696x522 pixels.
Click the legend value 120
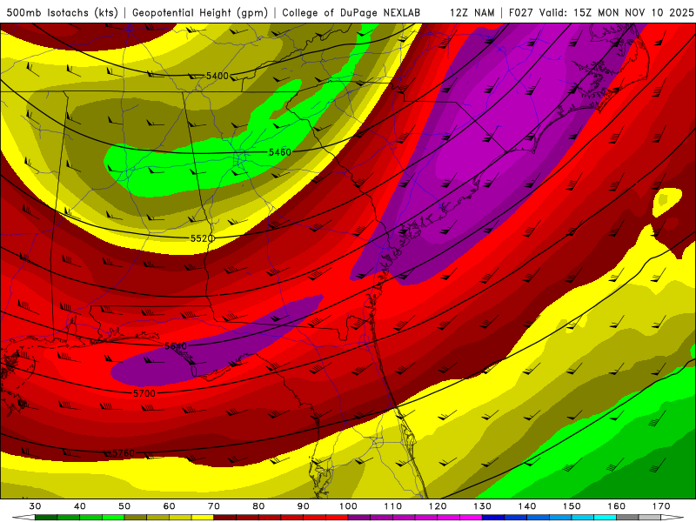tap(438, 506)
